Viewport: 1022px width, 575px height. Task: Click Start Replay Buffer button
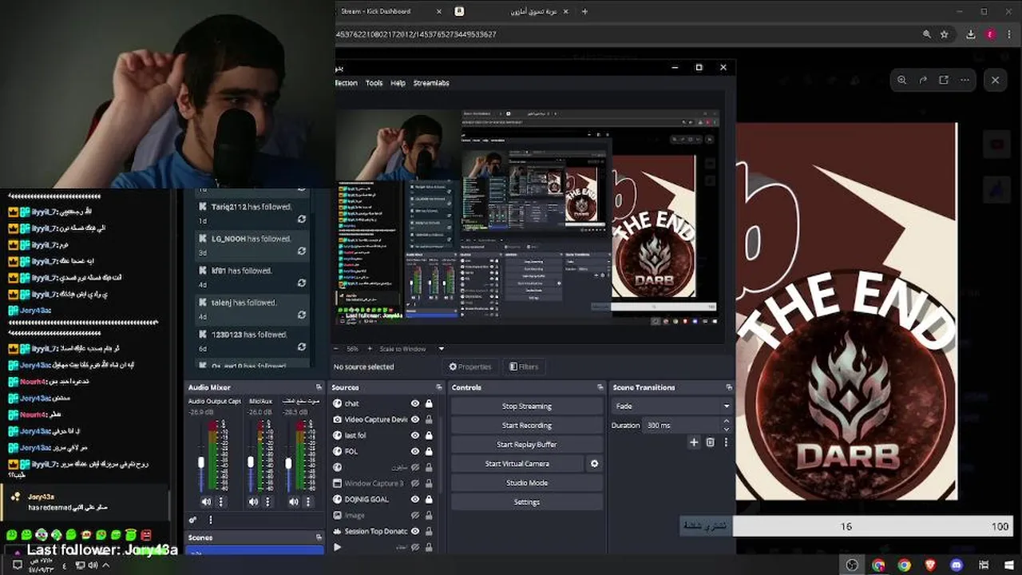coord(527,445)
